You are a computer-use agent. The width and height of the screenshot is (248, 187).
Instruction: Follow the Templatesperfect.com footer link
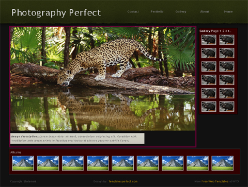[123, 181]
